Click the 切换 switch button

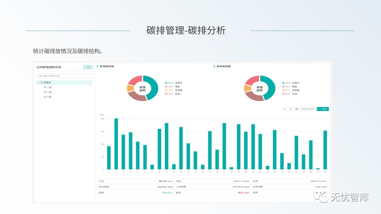pos(88,67)
